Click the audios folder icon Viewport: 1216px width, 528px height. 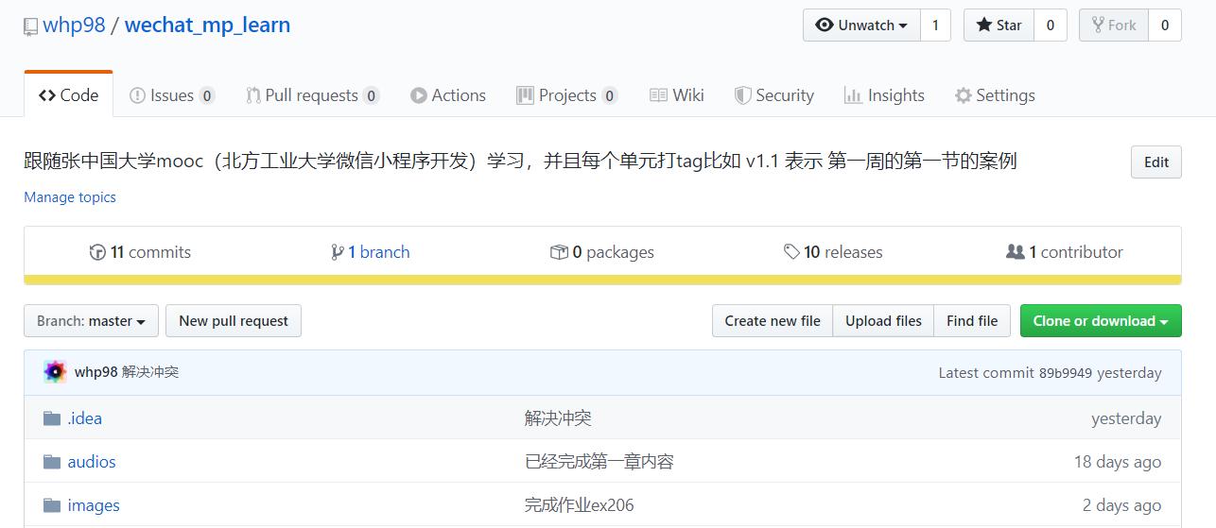point(52,462)
